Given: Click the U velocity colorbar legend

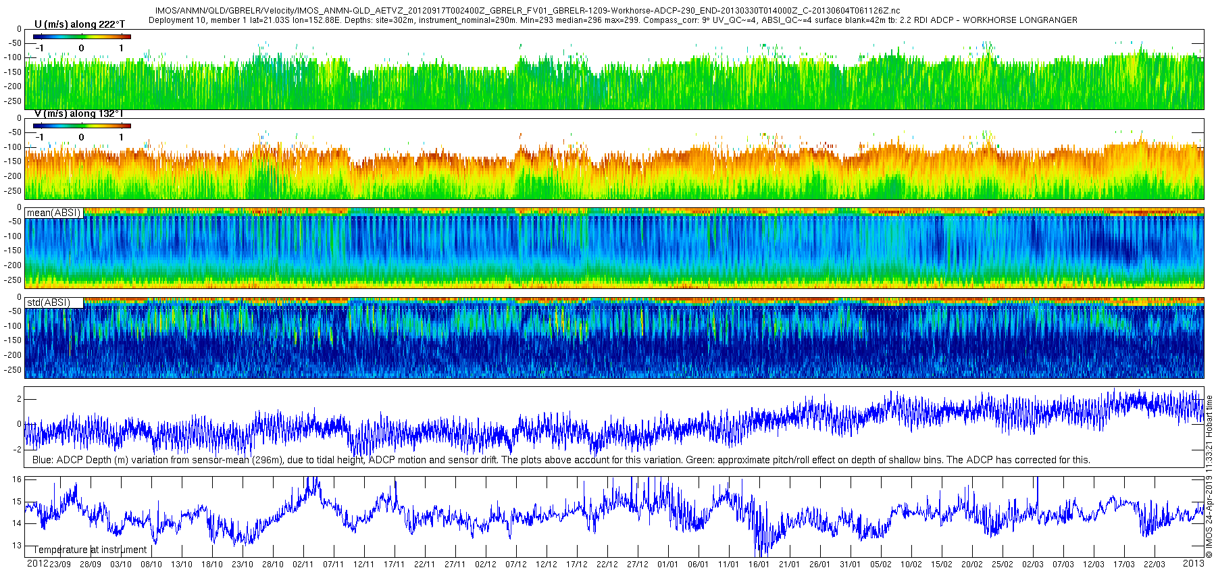Looking at the screenshot, I should (x=82, y=36).
